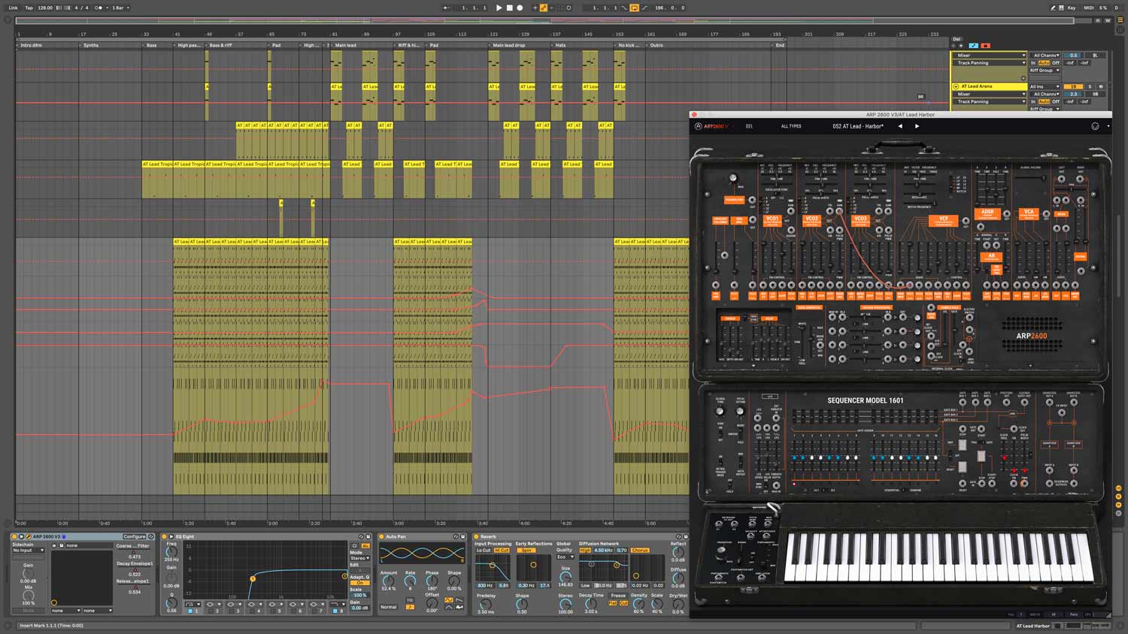Click the Configure button on ARP 2600 device
Viewport: 1128px width, 634px height.
pyautogui.click(x=134, y=536)
